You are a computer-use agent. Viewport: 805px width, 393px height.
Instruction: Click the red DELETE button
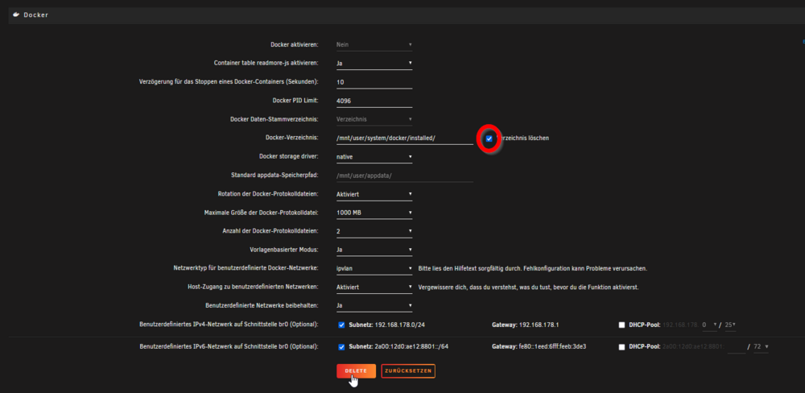tap(356, 371)
